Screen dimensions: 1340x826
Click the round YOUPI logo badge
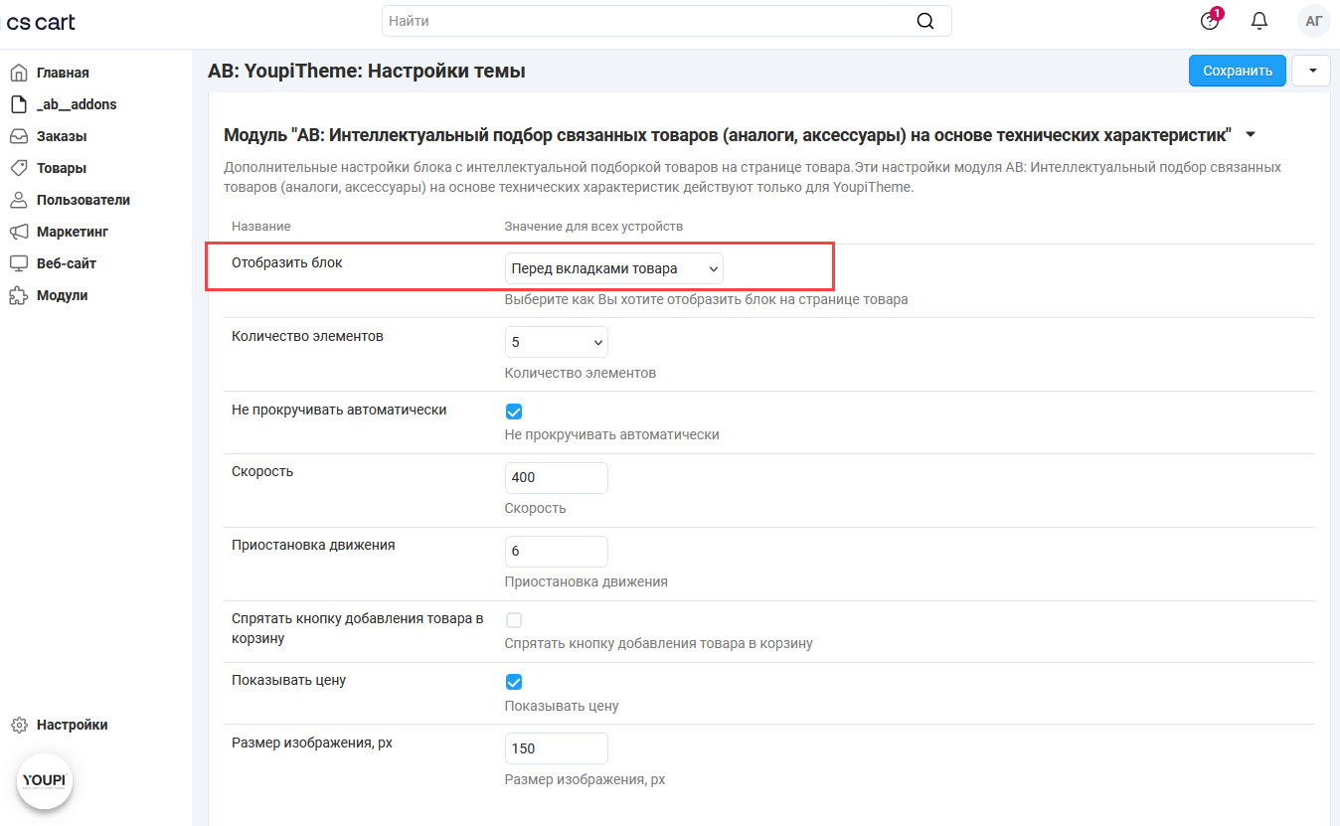coord(45,780)
